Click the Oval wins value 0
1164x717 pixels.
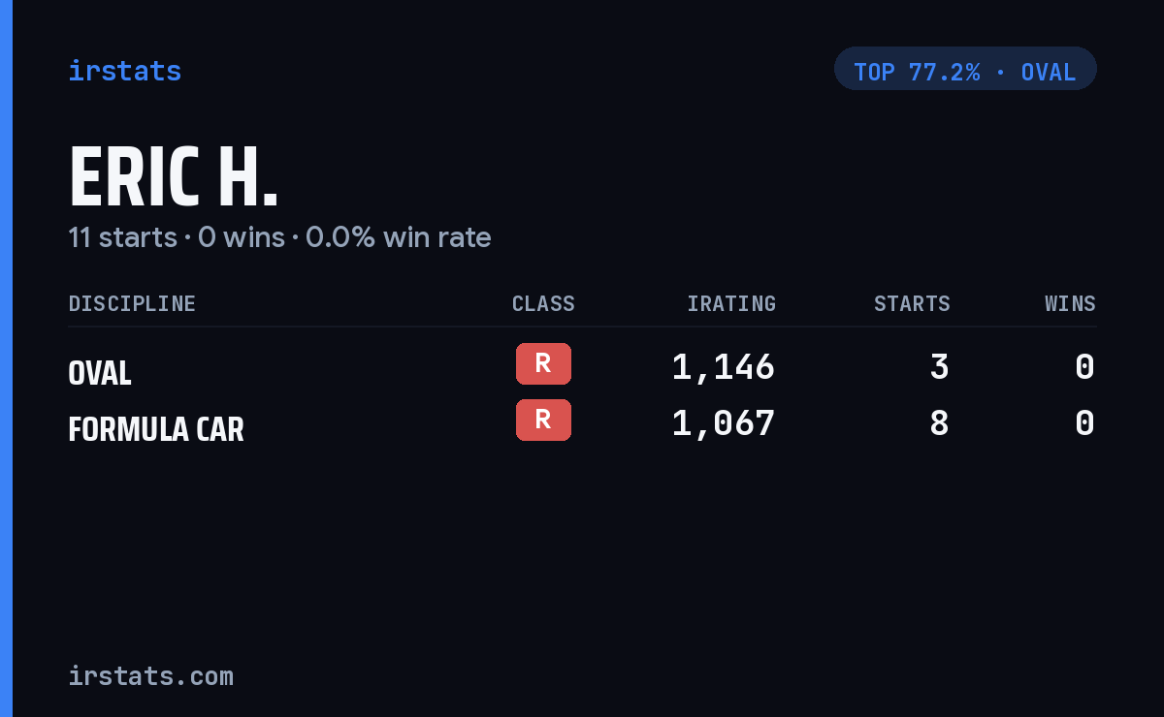click(x=1085, y=366)
